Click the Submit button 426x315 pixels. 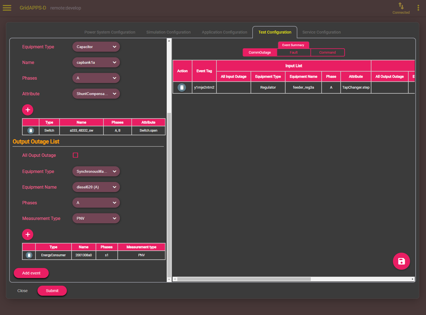coord(52,291)
